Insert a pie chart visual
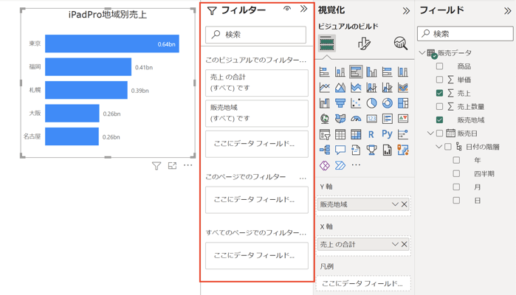 coord(371,103)
